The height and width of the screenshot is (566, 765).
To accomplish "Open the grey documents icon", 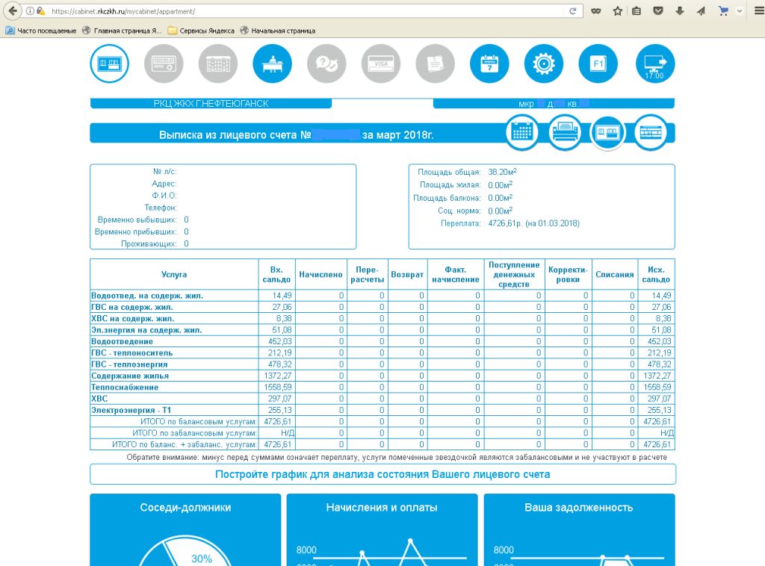I will (x=436, y=63).
